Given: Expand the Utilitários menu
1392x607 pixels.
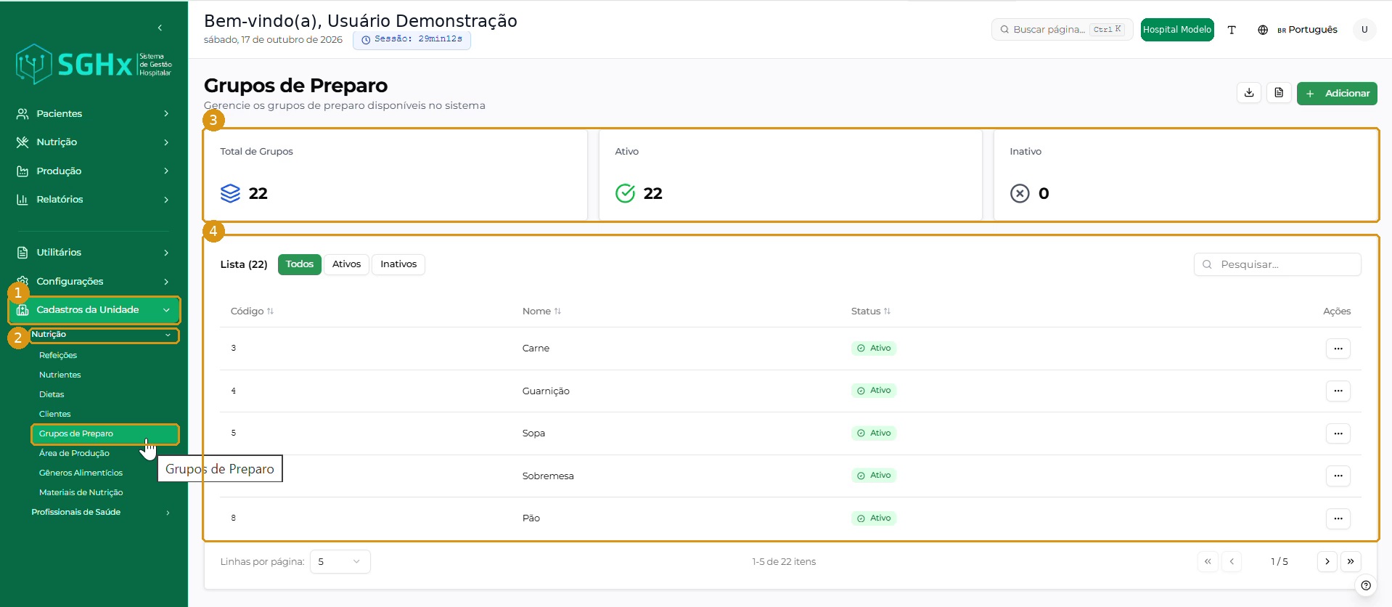Looking at the screenshot, I should [x=94, y=252].
